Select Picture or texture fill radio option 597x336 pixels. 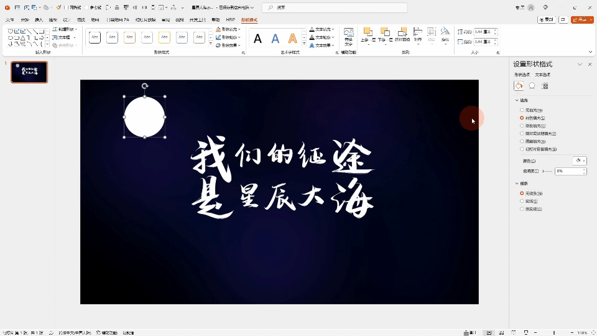(x=522, y=134)
